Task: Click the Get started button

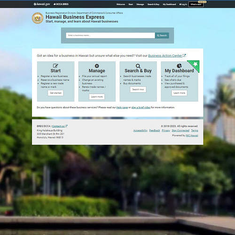Action: coord(55,93)
